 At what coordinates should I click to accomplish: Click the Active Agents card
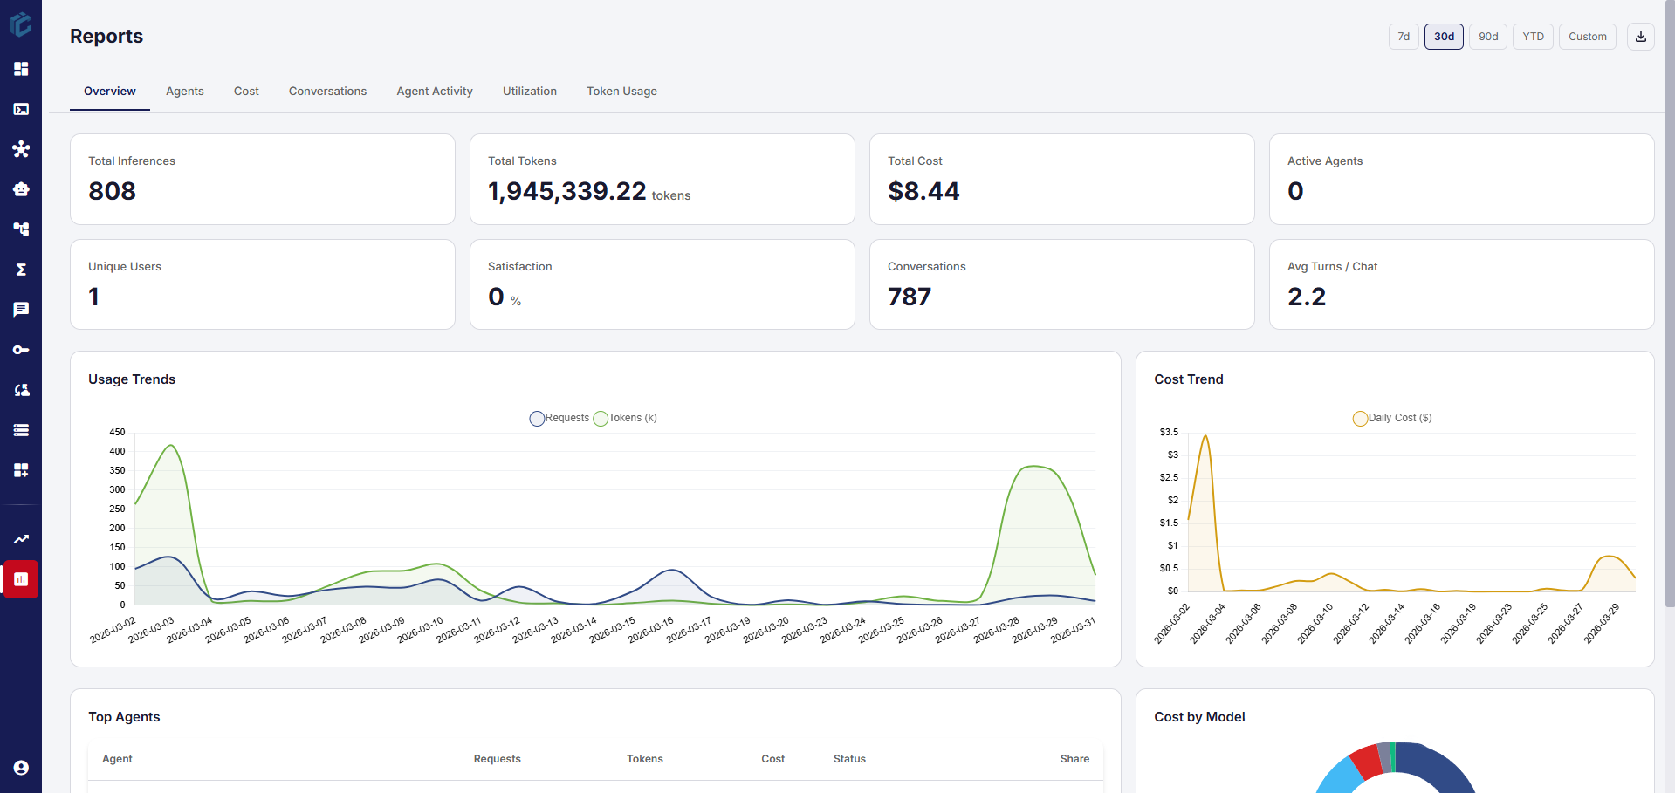point(1462,179)
